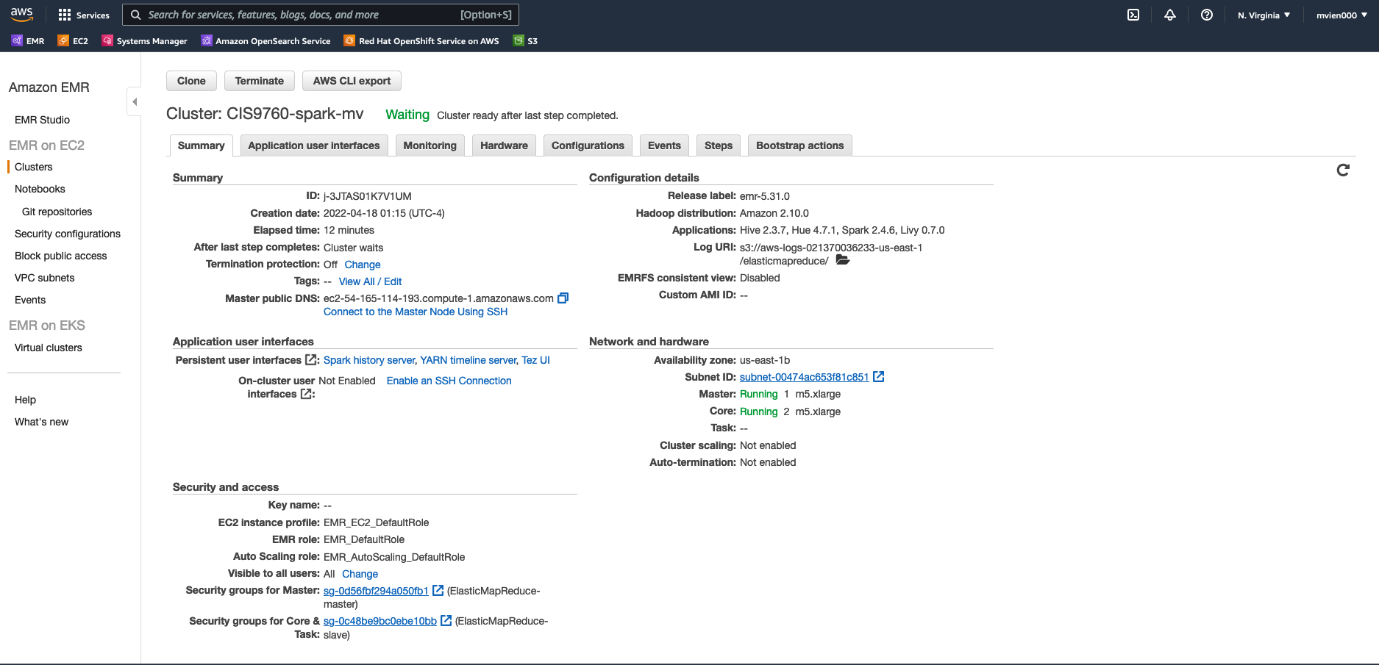This screenshot has width=1379, height=665.
Task: Click the EMR bookmark icon
Action: pyautogui.click(x=17, y=41)
